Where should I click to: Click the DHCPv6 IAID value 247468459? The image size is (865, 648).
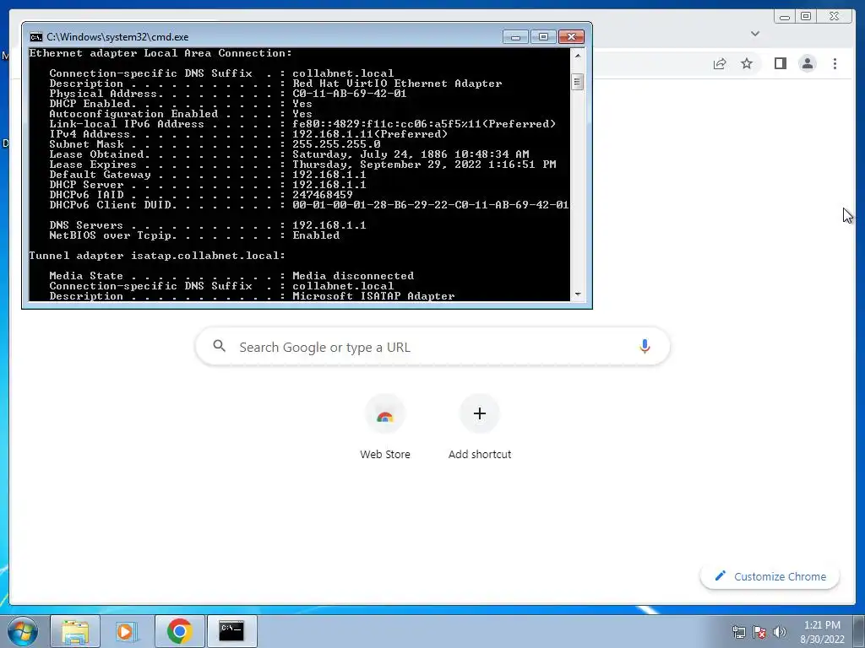(x=322, y=195)
